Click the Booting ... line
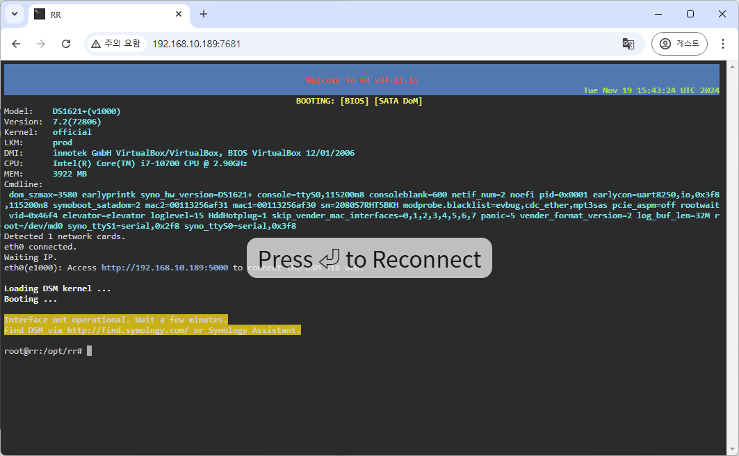 pos(31,299)
